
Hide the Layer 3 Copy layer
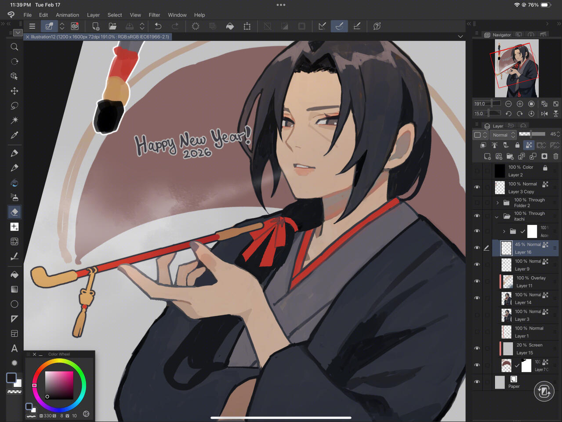pos(477,187)
